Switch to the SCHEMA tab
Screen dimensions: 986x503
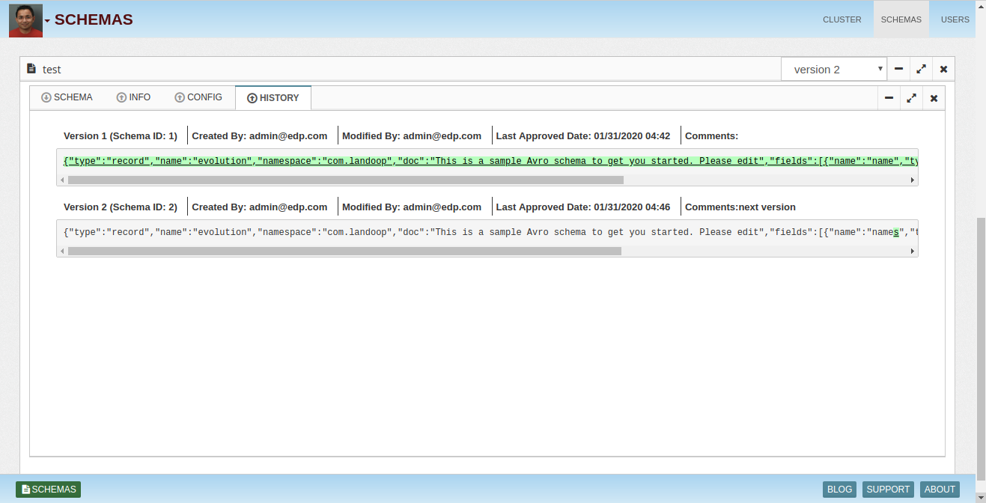67,97
